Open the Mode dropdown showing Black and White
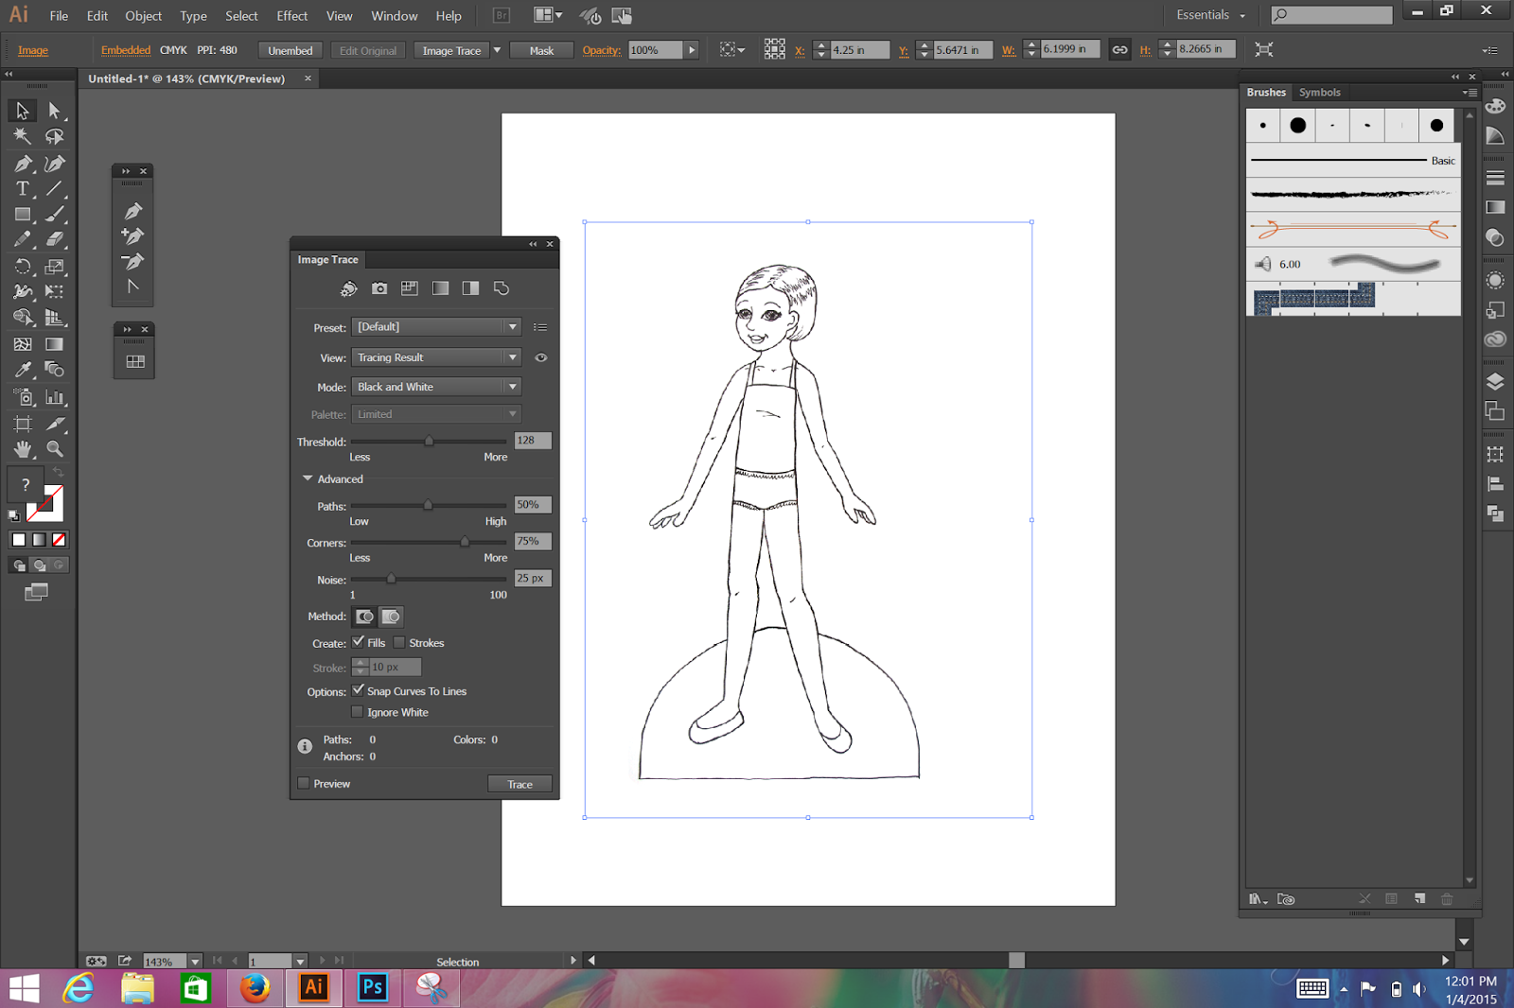1514x1008 pixels. (x=436, y=387)
